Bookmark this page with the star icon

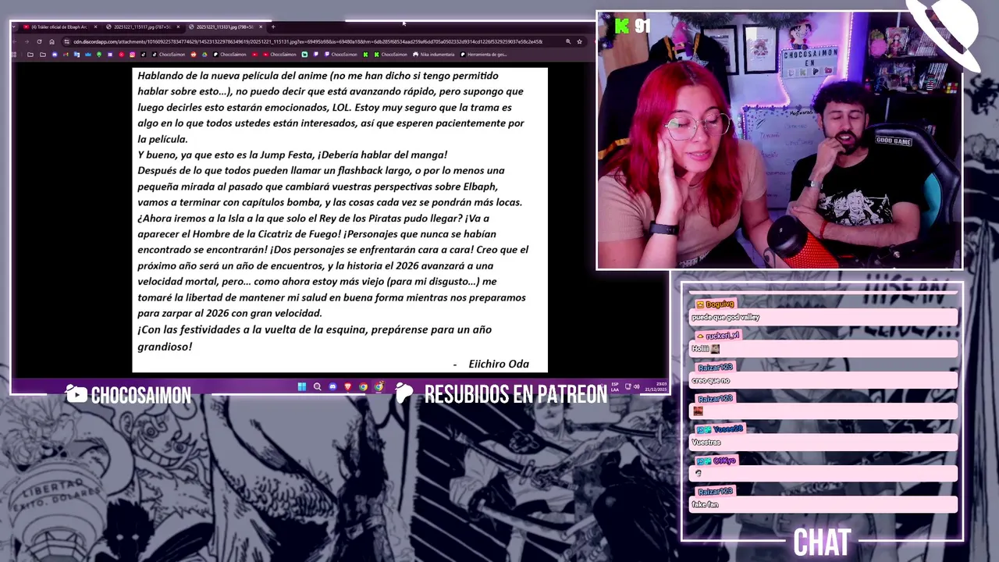point(579,41)
